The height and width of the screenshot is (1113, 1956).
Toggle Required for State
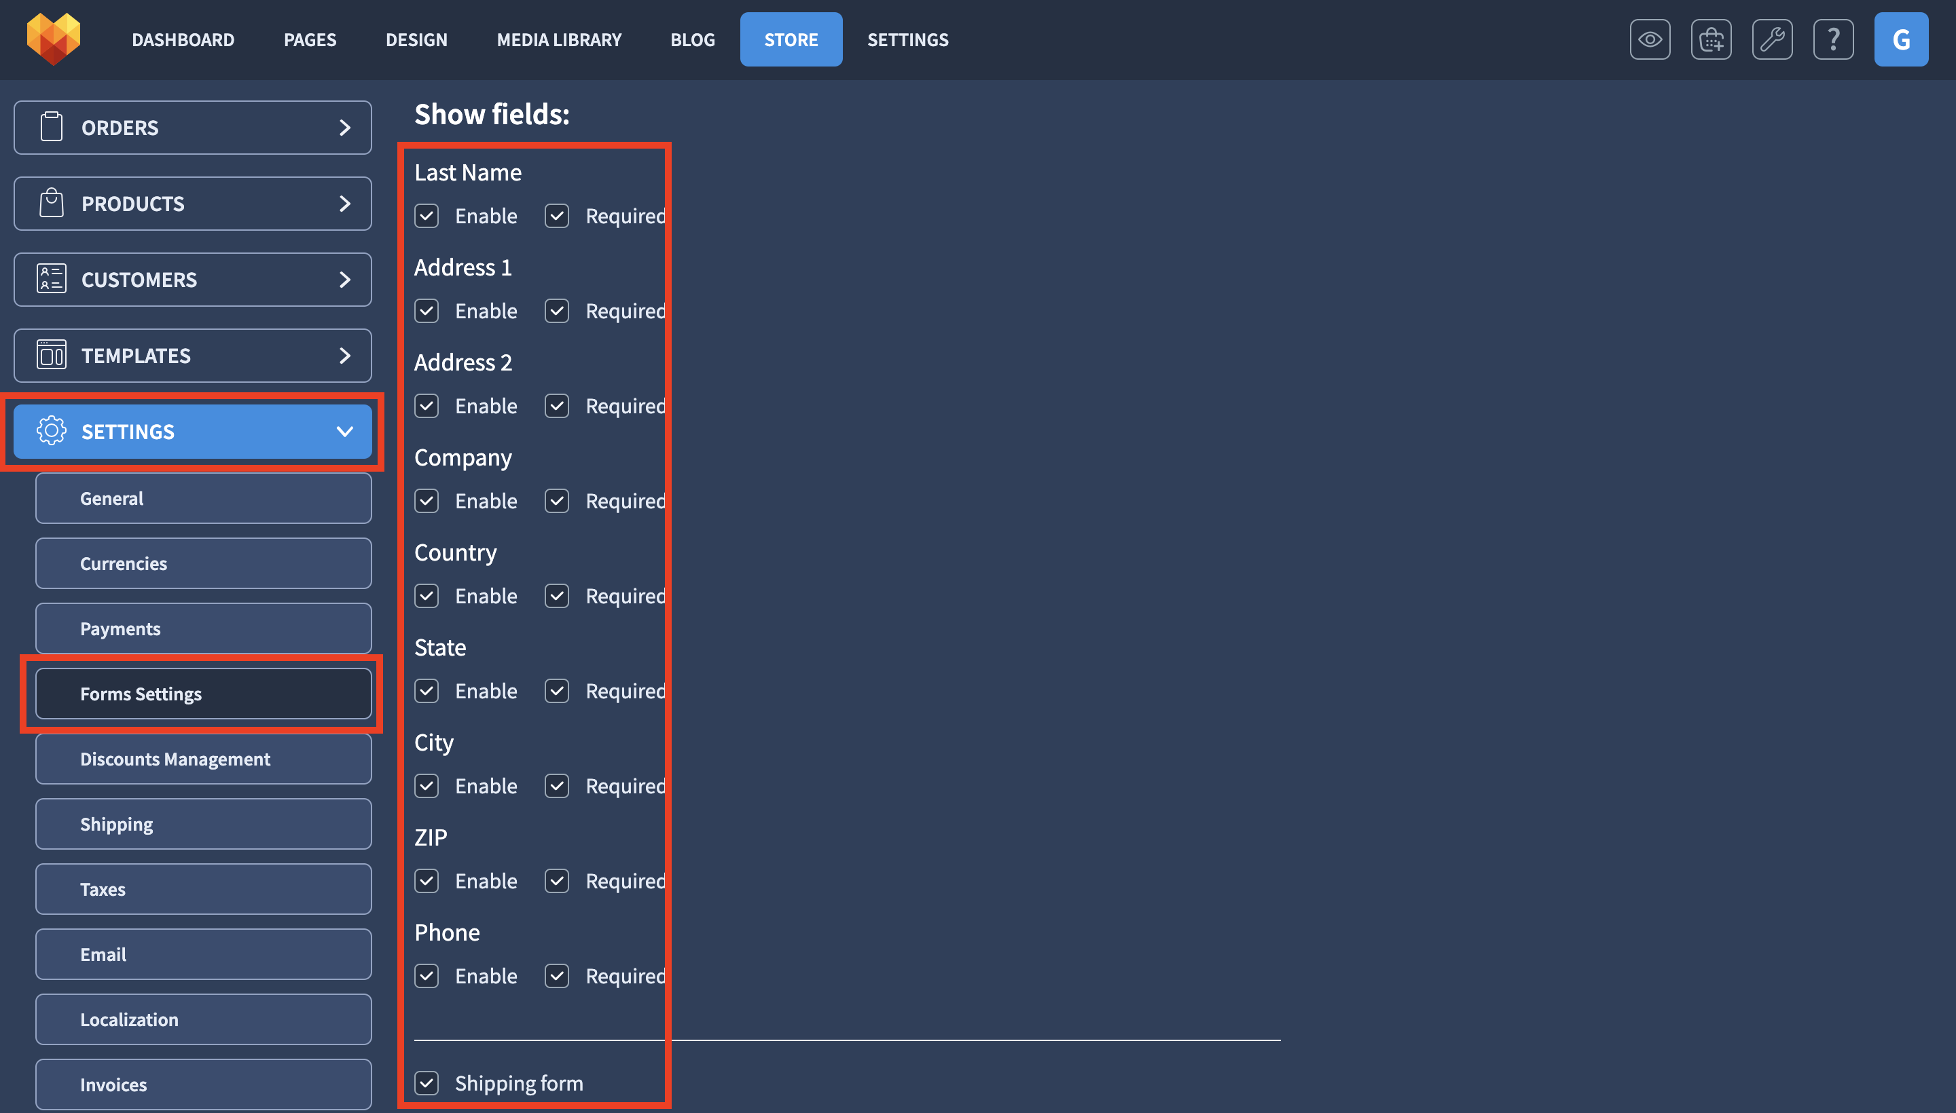coord(557,691)
